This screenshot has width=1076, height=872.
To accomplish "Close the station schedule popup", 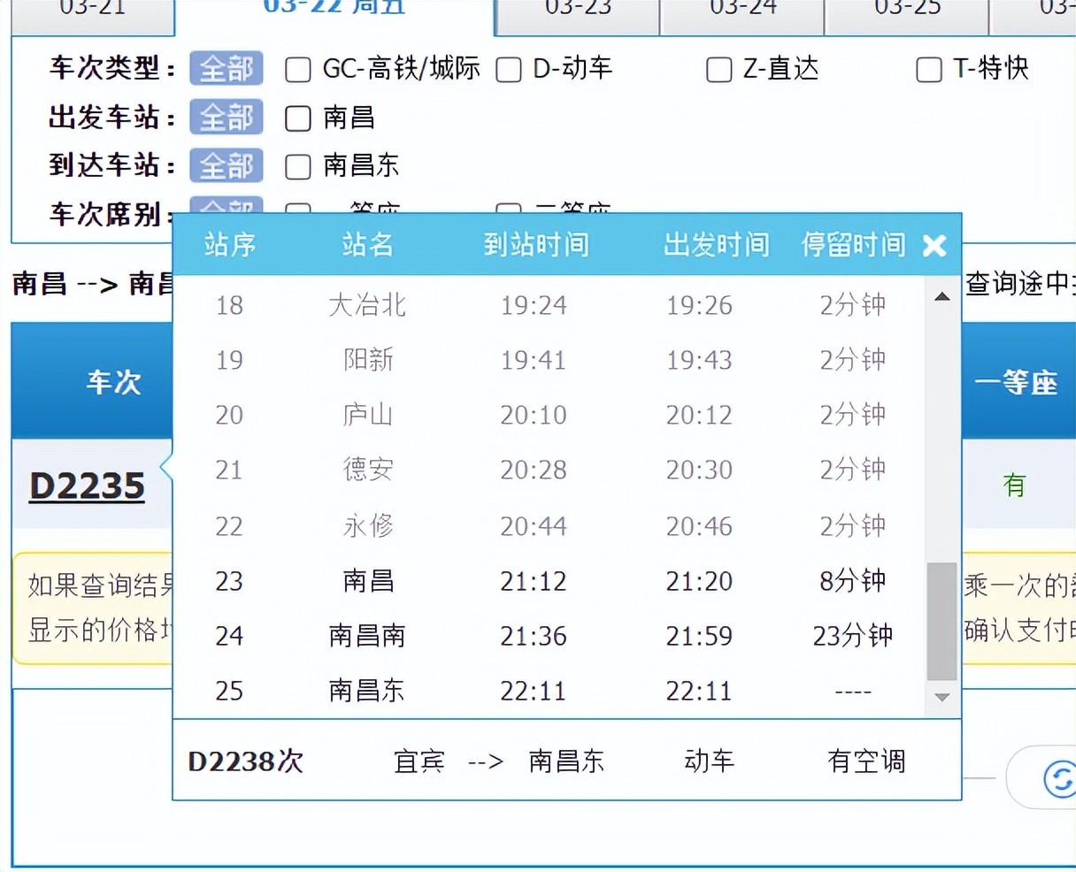I will 934,245.
